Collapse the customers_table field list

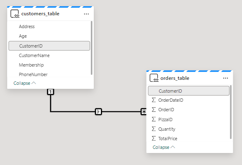24,83
